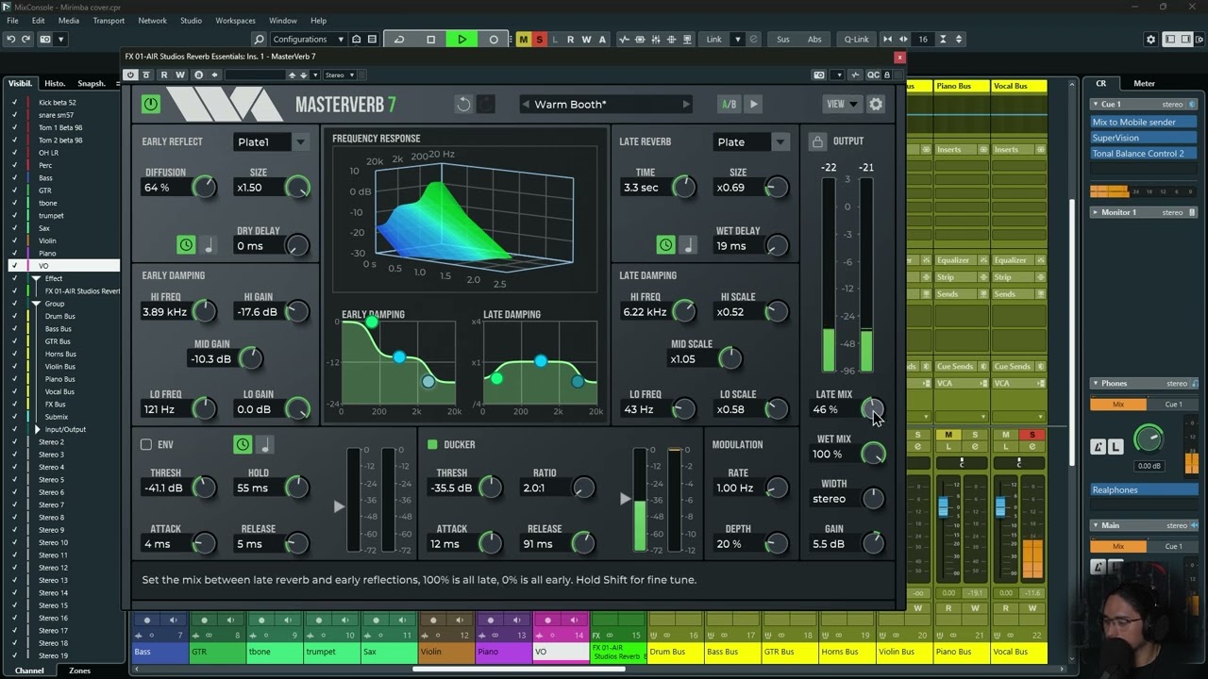The width and height of the screenshot is (1208, 679).
Task: Open the Studio menu
Action: tap(191, 20)
